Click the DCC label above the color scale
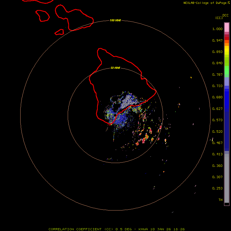The image size is (231, 231). click(225, 15)
